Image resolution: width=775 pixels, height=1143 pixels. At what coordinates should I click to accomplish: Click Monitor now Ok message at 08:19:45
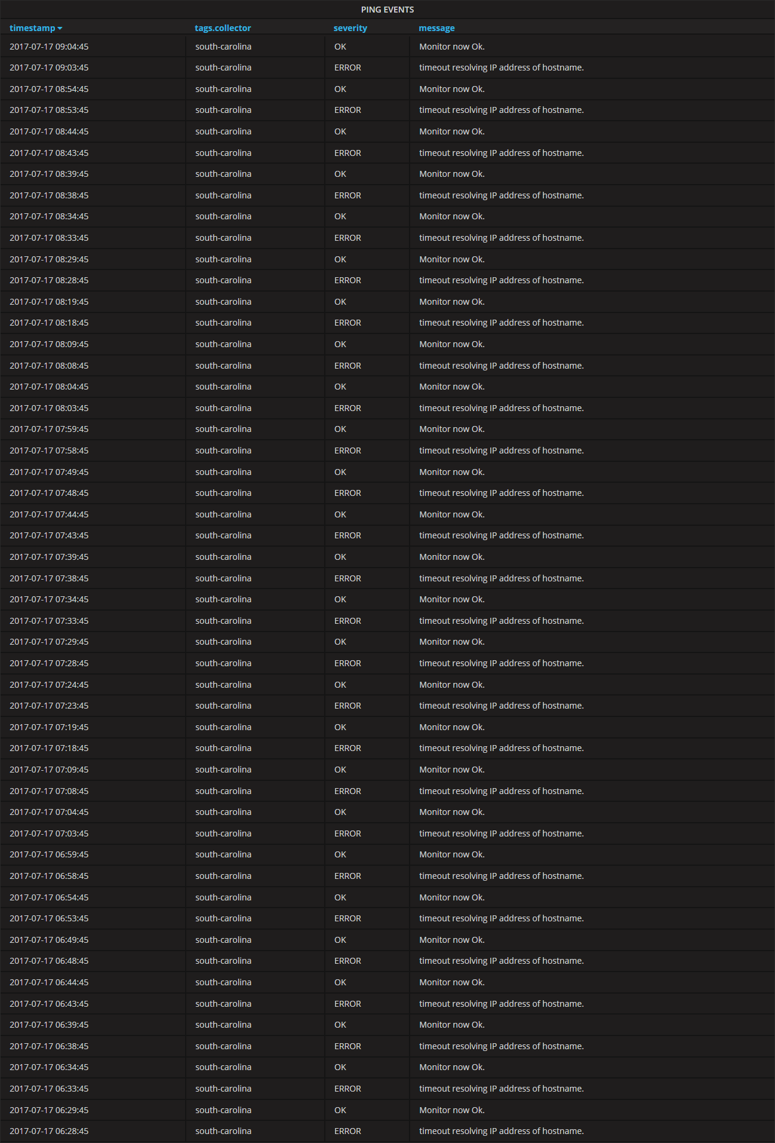click(x=451, y=302)
